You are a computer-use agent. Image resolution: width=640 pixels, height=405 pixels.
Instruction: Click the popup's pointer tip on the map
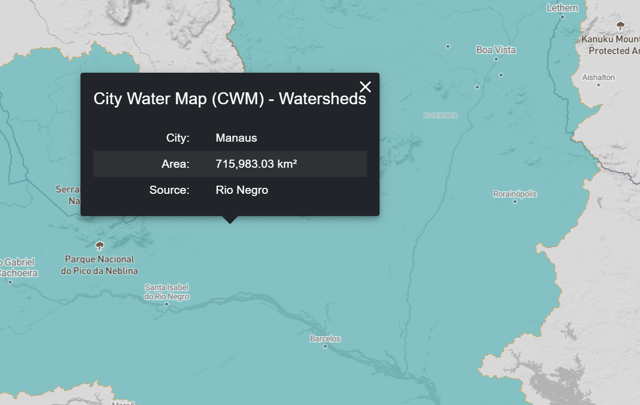coord(230,222)
